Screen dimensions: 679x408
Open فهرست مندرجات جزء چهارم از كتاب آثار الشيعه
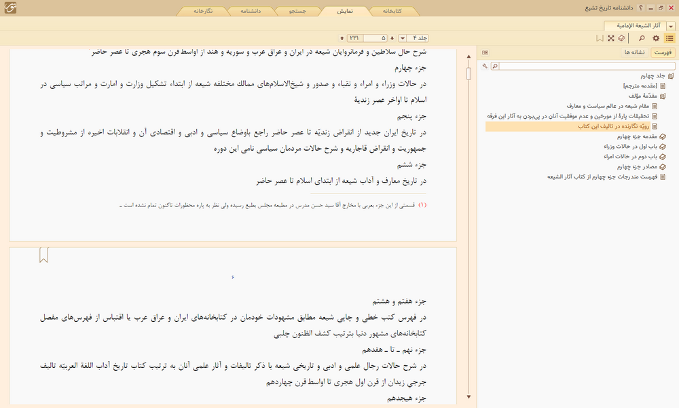(602, 177)
